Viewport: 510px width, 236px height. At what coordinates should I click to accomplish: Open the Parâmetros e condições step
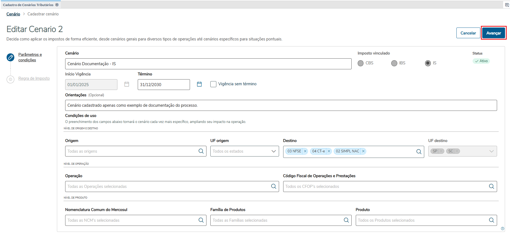click(x=30, y=57)
